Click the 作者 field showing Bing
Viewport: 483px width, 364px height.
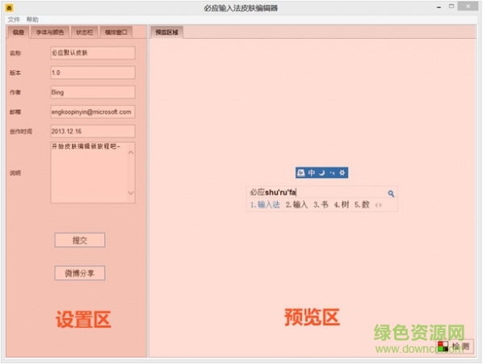point(93,92)
